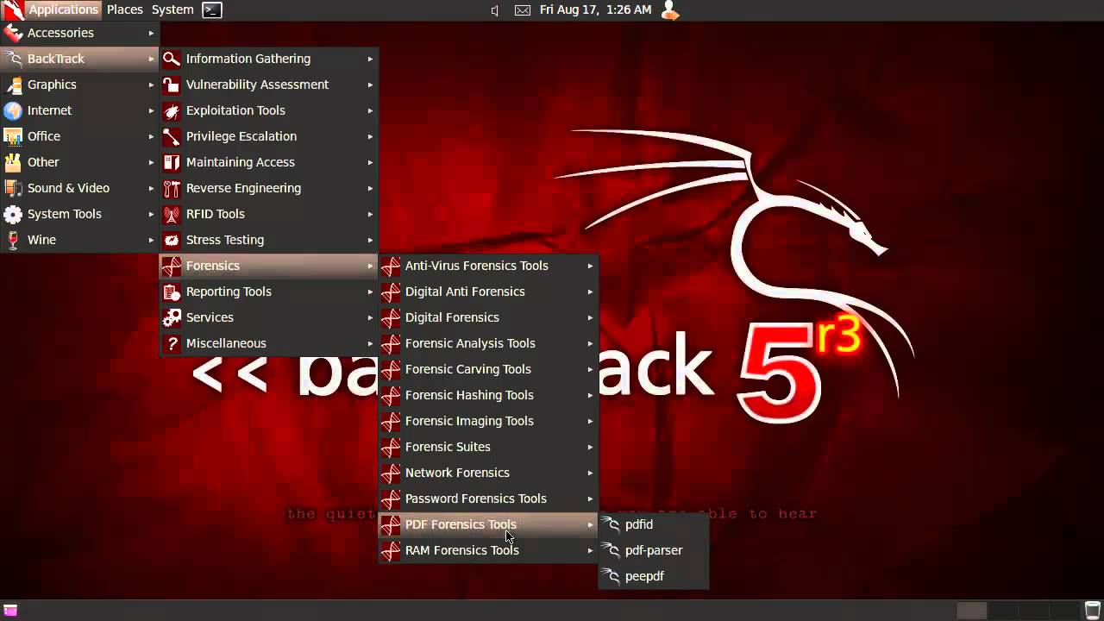The width and height of the screenshot is (1104, 621).
Task: Expand Digital Anti Forensics submenu arrow
Action: 591,292
